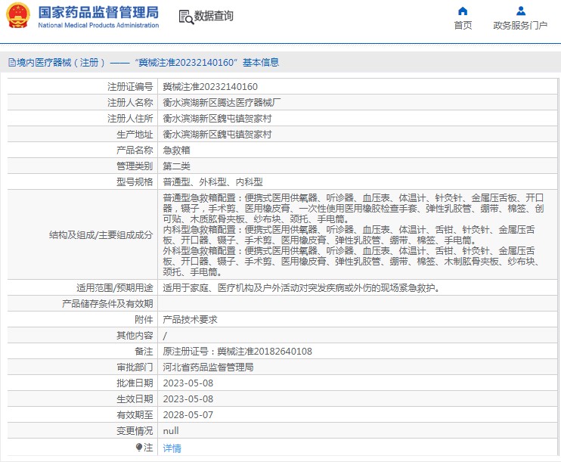Click the 产品技术要求 attachment entry

pos(190,320)
